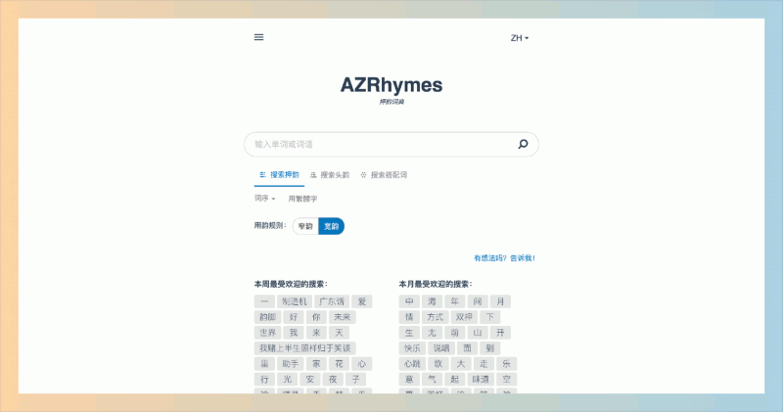
Task: Open the hamburger menu
Action: click(x=258, y=37)
